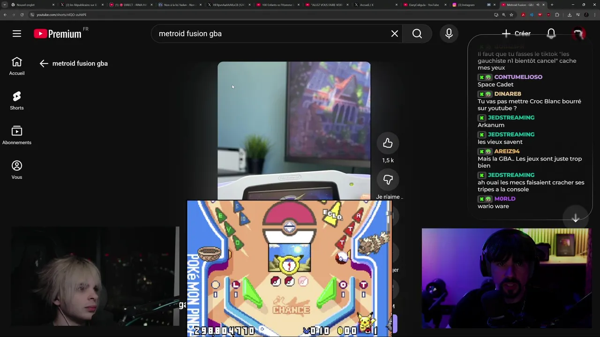The width and height of the screenshot is (600, 337).
Task: Click the Short video player
Action: click(294, 131)
